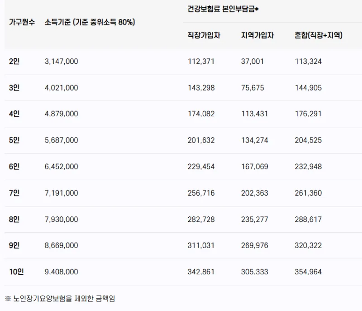Click the 지역가입자 value 37,001
This screenshot has width=362, height=311.
(252, 62)
